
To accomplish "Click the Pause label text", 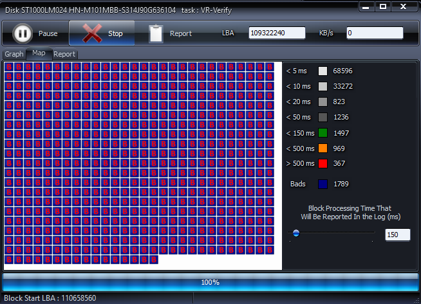I will [48, 33].
